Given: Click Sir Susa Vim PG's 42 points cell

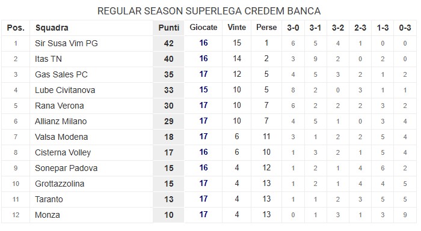Looking at the screenshot, I should (168, 43).
